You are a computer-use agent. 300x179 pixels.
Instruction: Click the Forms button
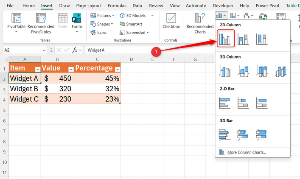tap(77, 23)
